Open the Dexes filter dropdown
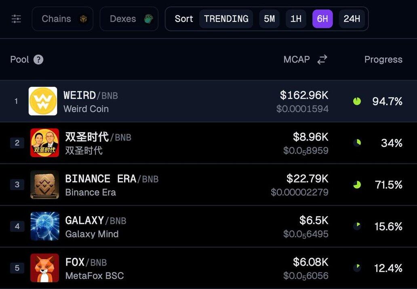This screenshot has height=289, width=417. (x=129, y=19)
